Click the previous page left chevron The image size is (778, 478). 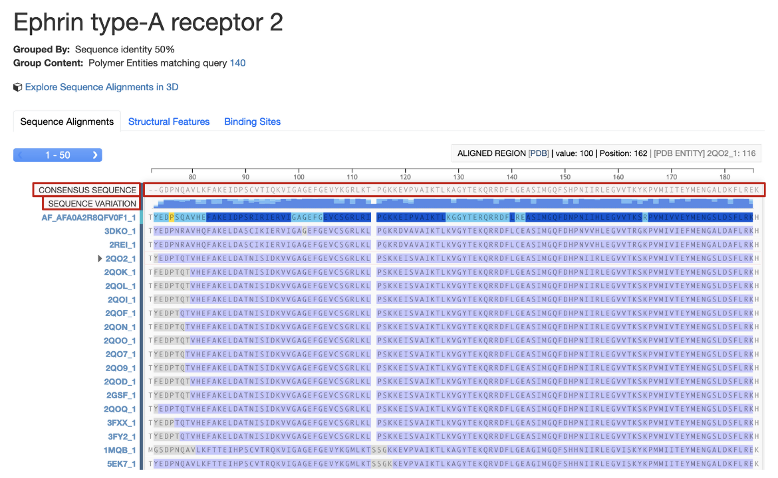click(20, 155)
